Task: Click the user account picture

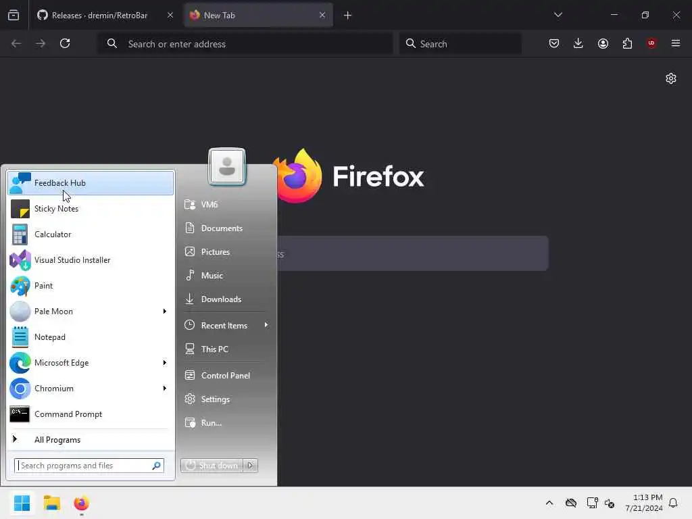Action: (227, 166)
